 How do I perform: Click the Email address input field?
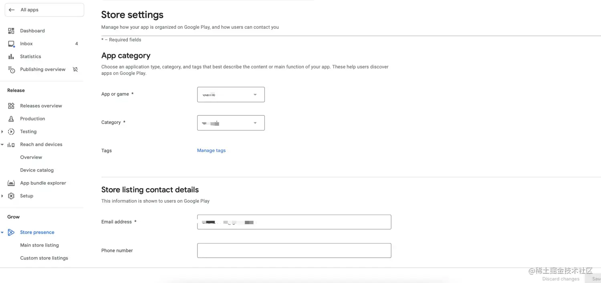click(294, 222)
